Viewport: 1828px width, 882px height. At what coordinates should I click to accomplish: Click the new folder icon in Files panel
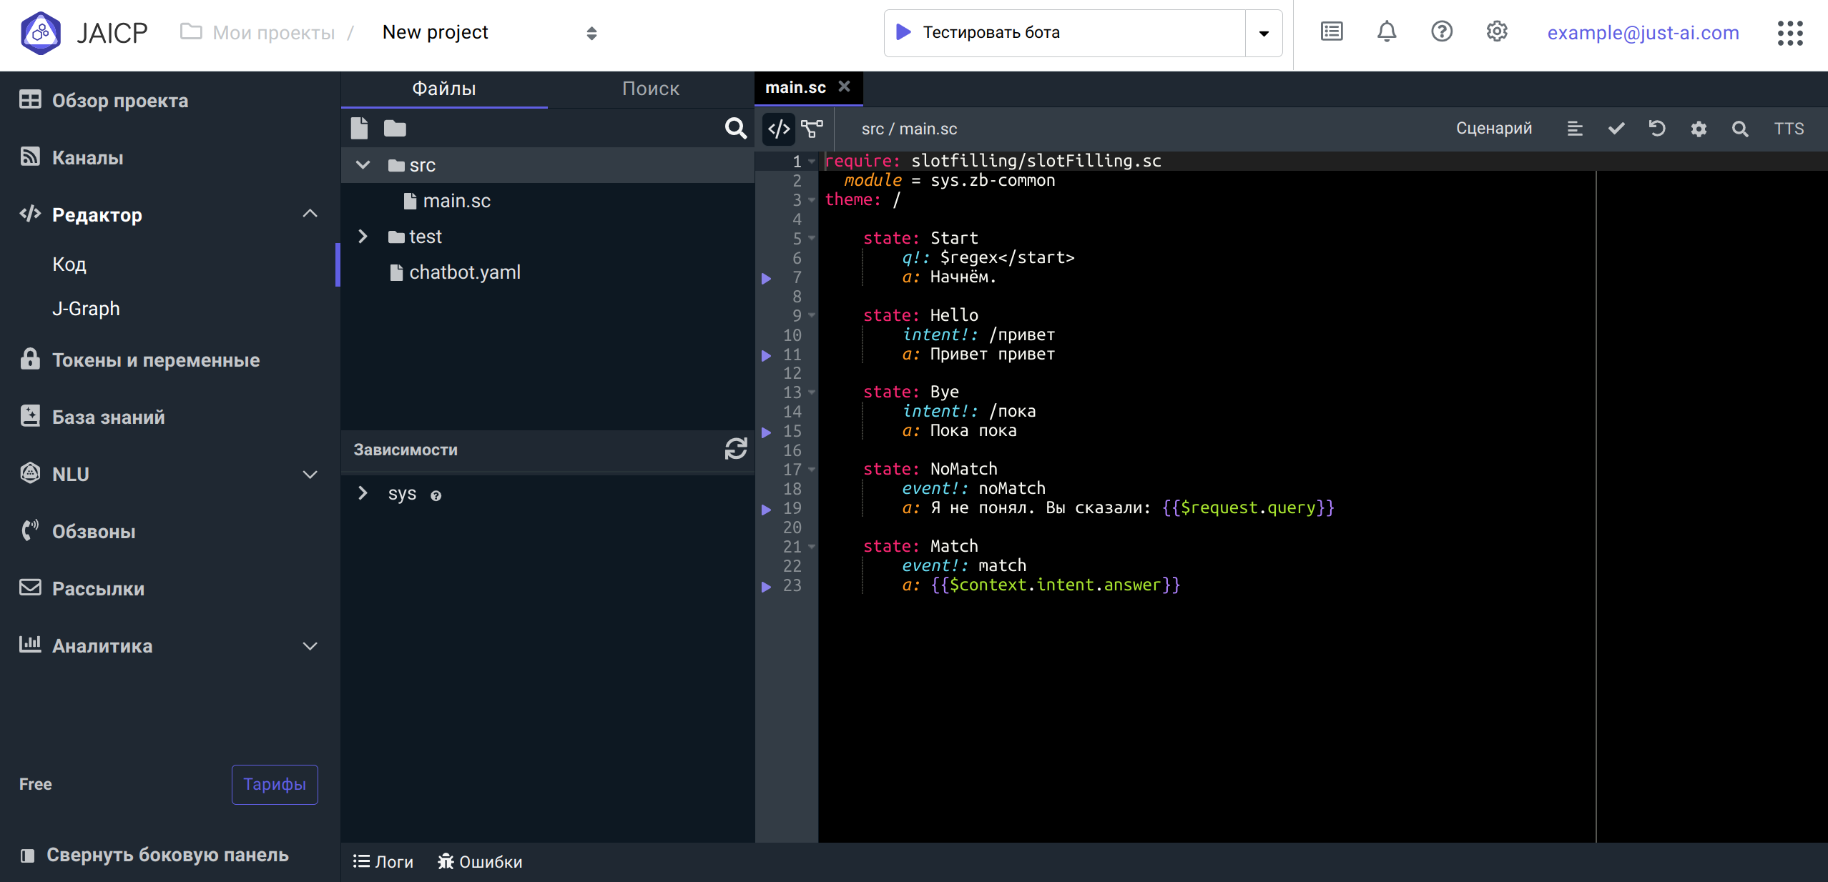coord(395,129)
